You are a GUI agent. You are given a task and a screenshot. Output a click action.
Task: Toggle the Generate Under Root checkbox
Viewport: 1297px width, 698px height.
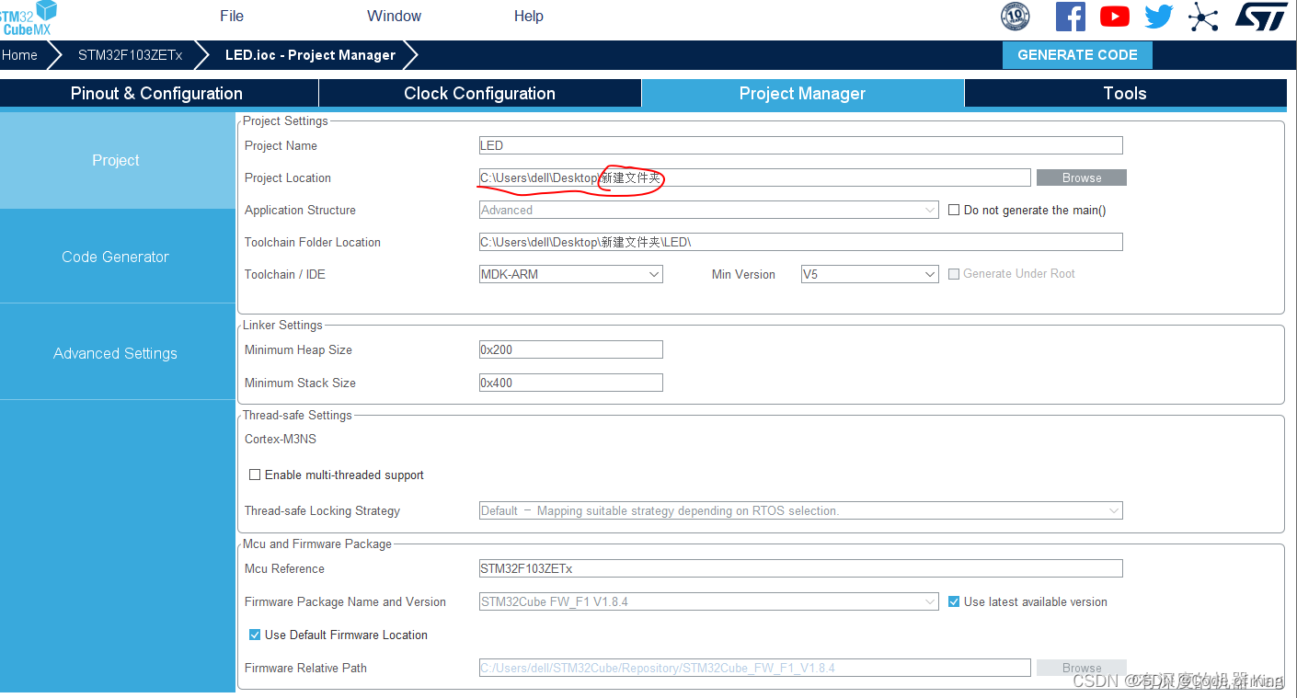point(954,274)
